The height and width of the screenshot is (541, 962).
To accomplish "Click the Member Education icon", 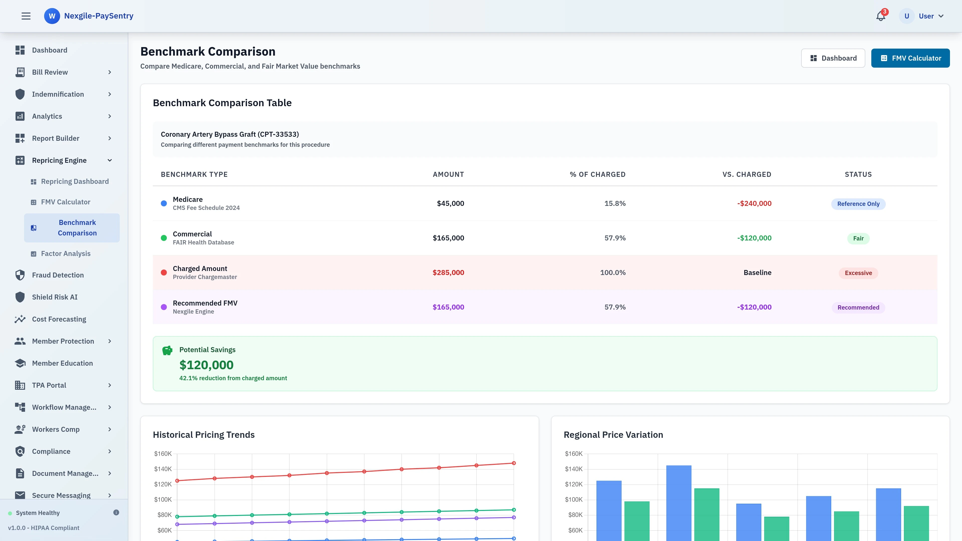I will pos(20,363).
